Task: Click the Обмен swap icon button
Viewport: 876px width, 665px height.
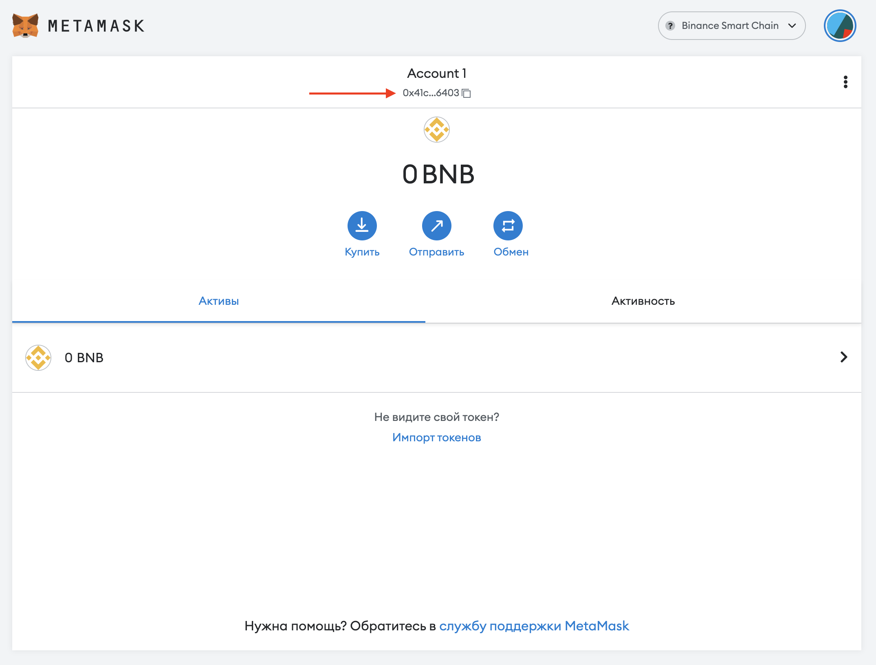Action: pyautogui.click(x=508, y=225)
